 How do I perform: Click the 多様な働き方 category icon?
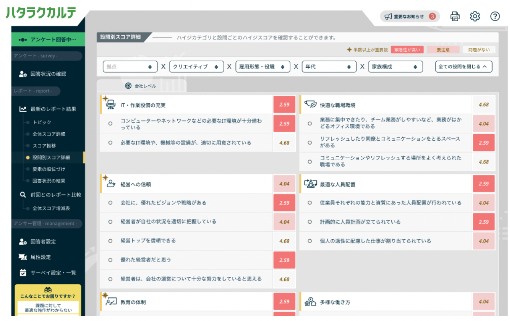(310, 302)
